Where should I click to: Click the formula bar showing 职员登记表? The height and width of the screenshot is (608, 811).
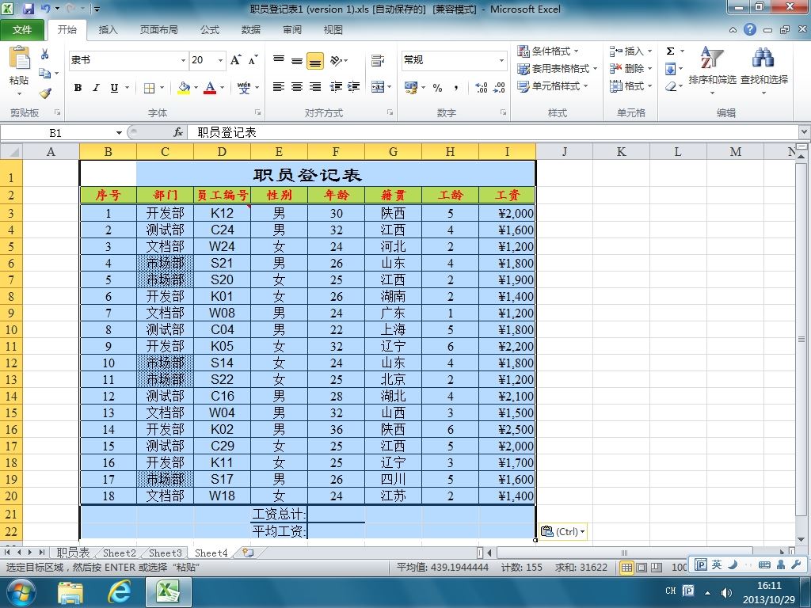click(x=493, y=133)
